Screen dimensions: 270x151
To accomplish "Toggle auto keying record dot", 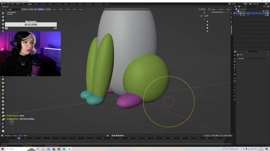I will click(108, 135).
